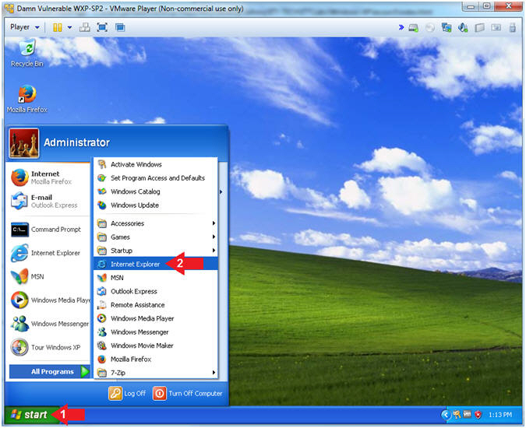Open the VMware Player menu
This screenshot has height=428, width=526.
pyautogui.click(x=25, y=27)
